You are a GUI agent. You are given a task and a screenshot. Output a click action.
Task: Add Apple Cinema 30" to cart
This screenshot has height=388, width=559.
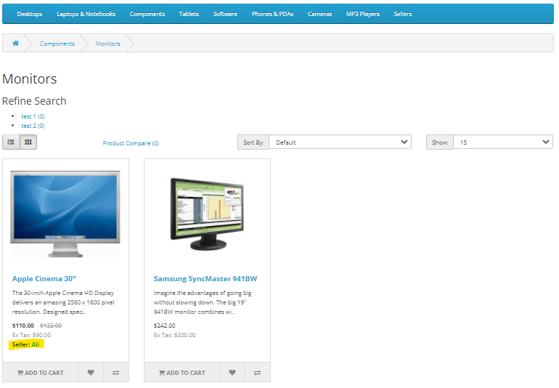point(40,372)
